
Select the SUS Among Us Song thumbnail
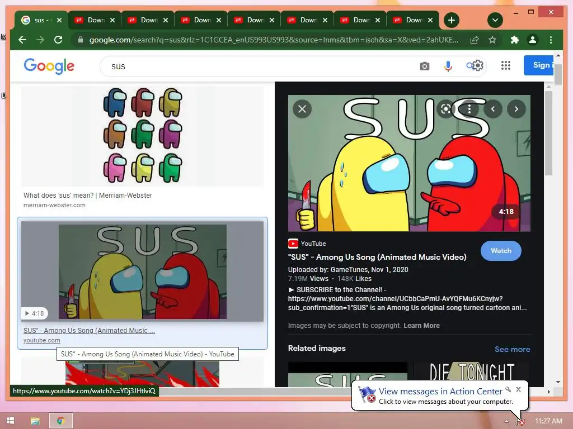coord(143,271)
